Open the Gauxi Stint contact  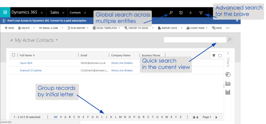point(26,63)
